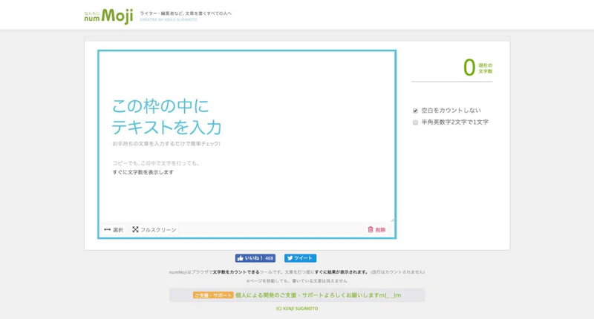Click the CREATED BY KENJI SUGIMOTO header text
Viewport: 594px width, 319px height.
click(169, 20)
